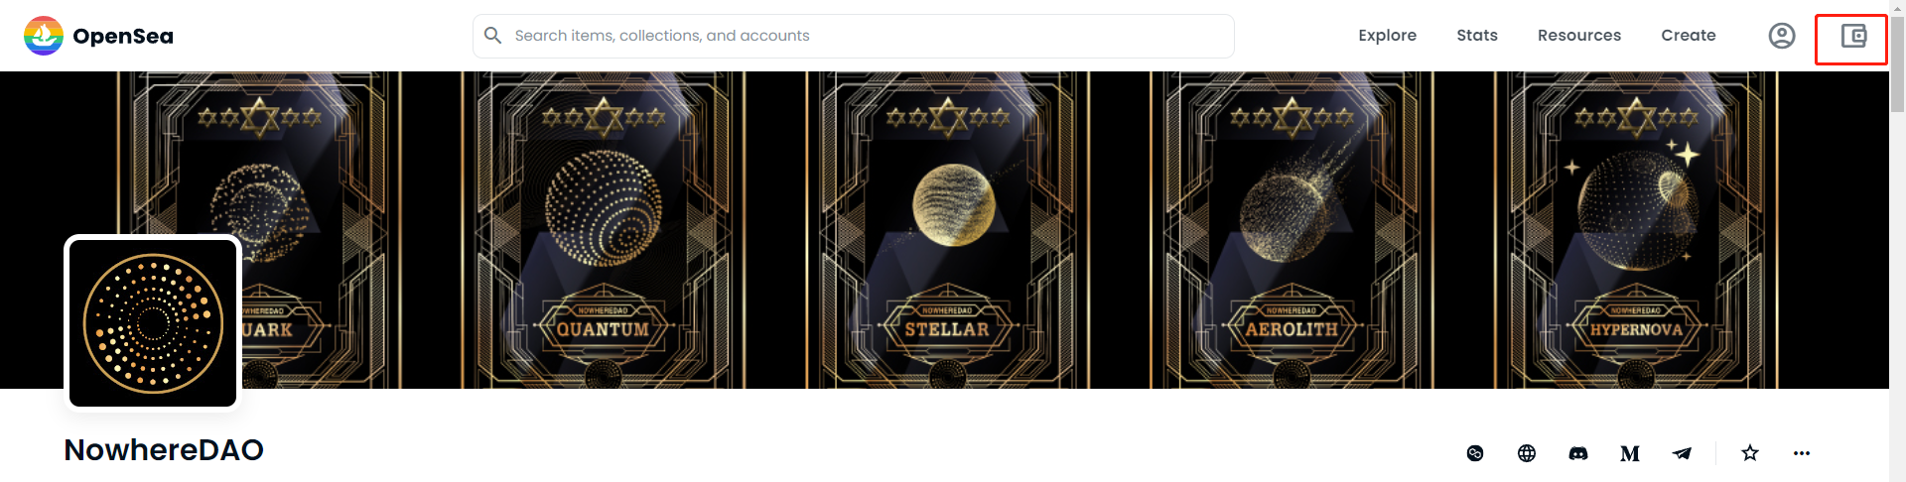
Task: Open the account profile icon
Action: (1781, 36)
